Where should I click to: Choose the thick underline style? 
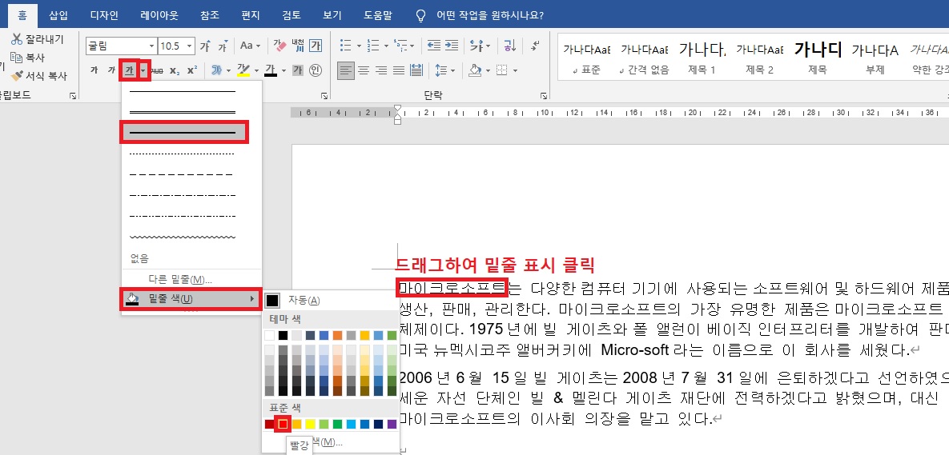(x=185, y=132)
